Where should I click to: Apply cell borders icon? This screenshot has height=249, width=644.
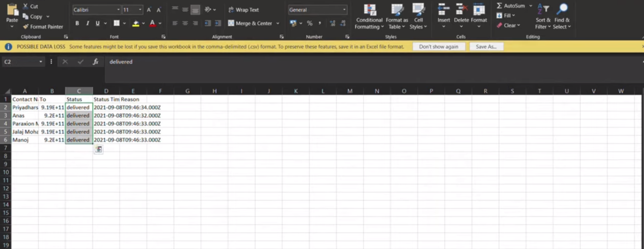point(117,23)
